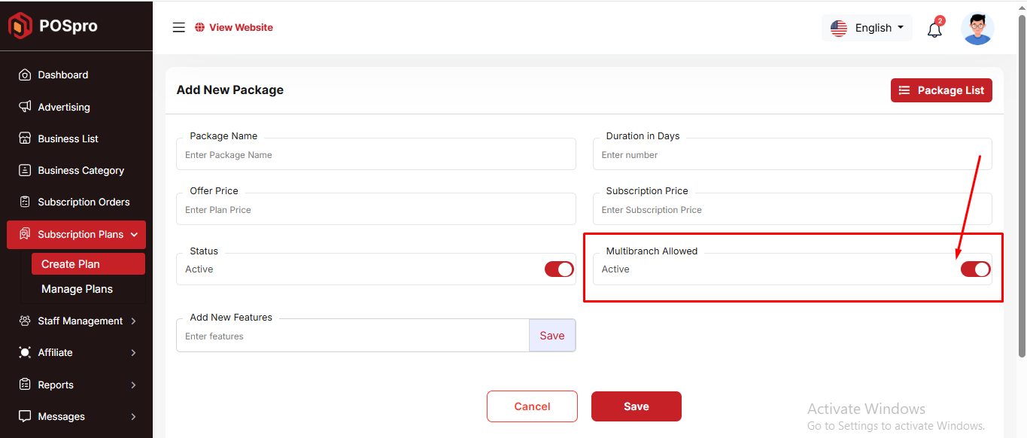
Task: Click the POSpro logo icon
Action: pos(20,26)
